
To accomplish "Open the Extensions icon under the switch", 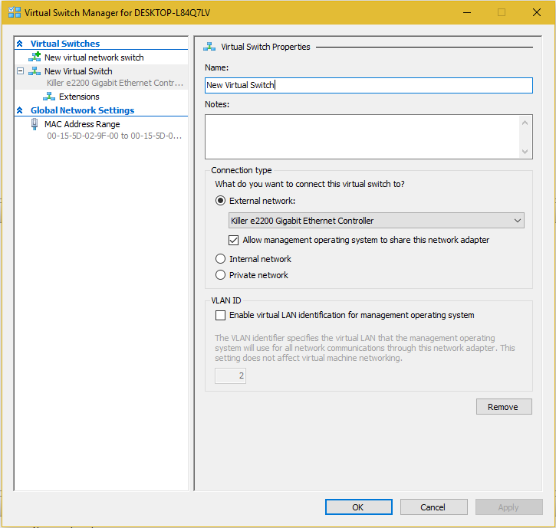I will [x=49, y=97].
